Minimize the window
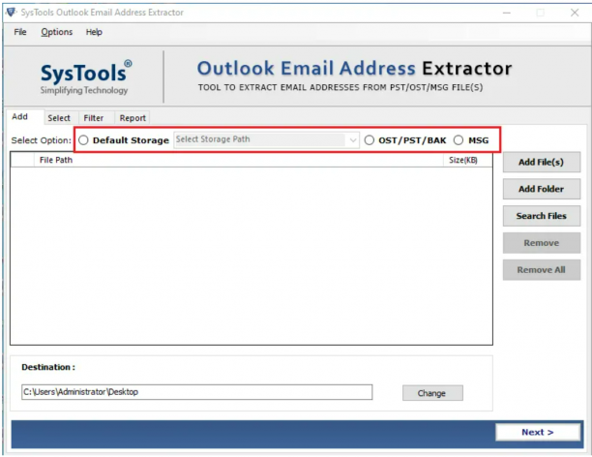 [507, 13]
